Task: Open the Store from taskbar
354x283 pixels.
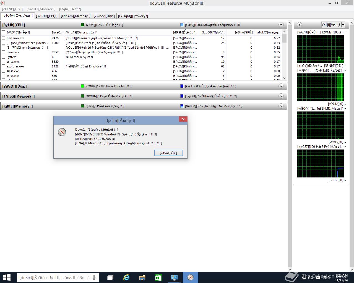Action: point(158,277)
